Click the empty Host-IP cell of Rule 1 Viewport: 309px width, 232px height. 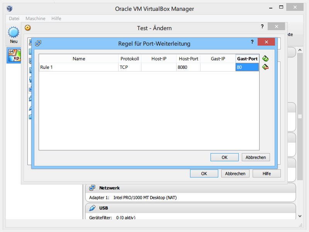coord(159,67)
